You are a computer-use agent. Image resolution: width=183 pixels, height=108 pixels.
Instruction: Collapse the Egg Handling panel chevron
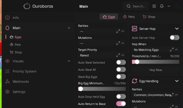point(177,81)
